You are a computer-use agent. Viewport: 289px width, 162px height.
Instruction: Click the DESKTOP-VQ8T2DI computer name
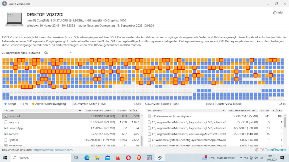click(x=45, y=14)
